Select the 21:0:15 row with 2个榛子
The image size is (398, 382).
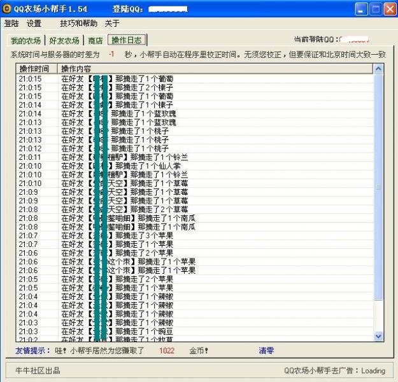pos(194,88)
